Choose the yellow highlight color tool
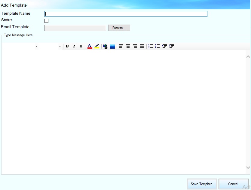Viewport: 251px width, 190px height. tap(97, 46)
